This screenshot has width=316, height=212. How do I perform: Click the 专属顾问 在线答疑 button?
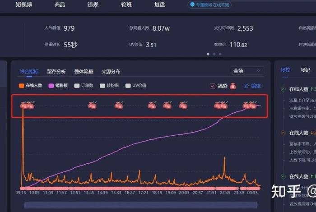pyautogui.click(x=209, y=5)
